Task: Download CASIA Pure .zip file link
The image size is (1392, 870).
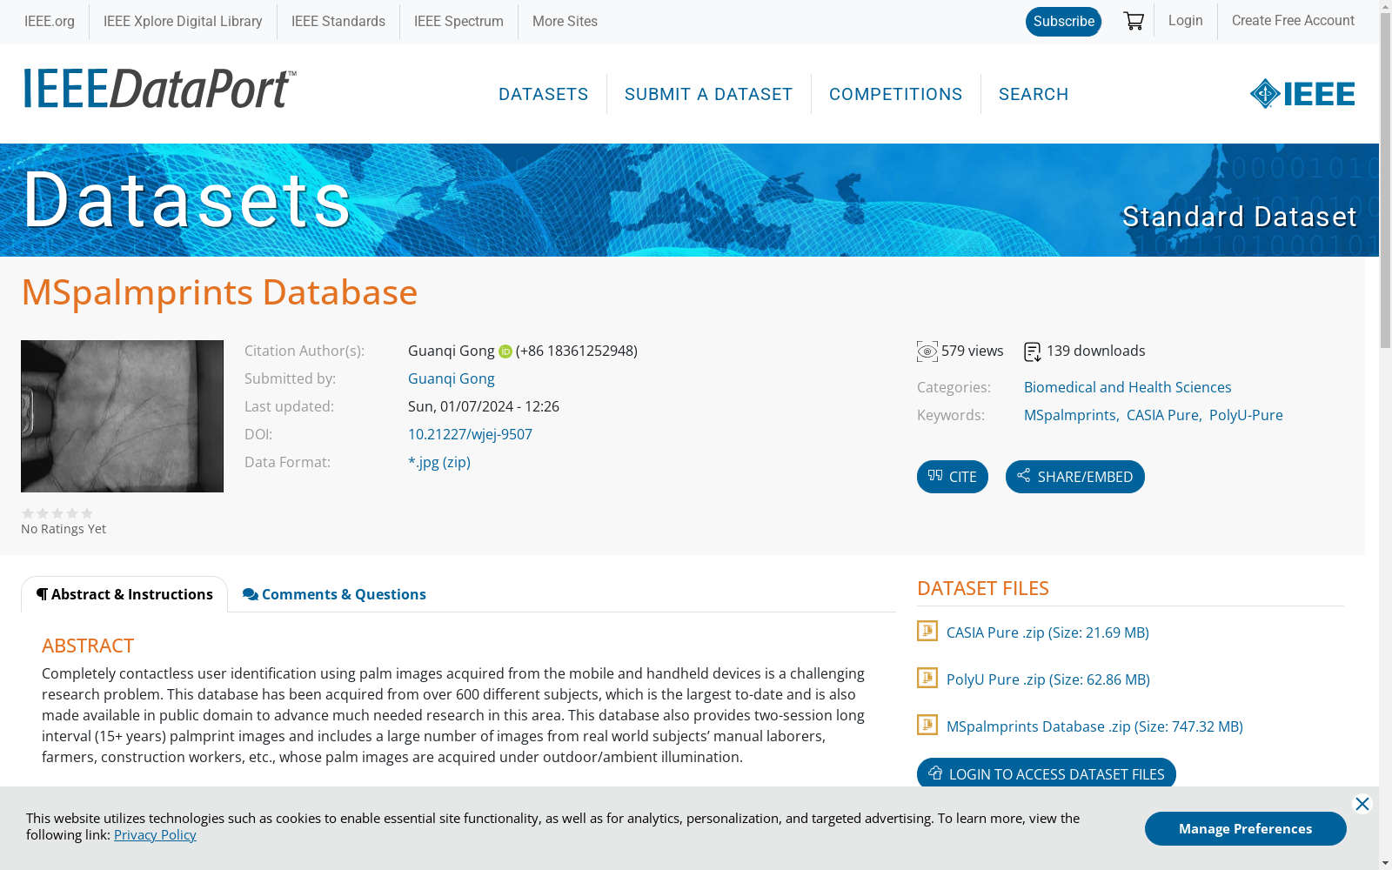Action: 1047,632
